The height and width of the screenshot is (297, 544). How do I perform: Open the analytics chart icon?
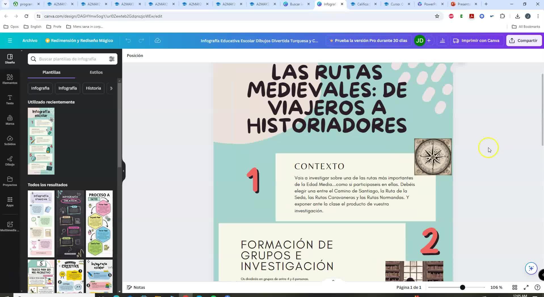(442, 41)
